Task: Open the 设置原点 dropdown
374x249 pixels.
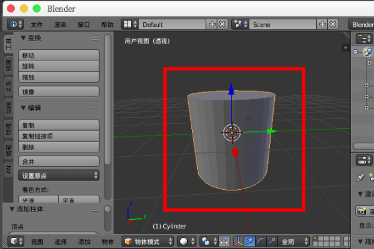Action: (59, 176)
